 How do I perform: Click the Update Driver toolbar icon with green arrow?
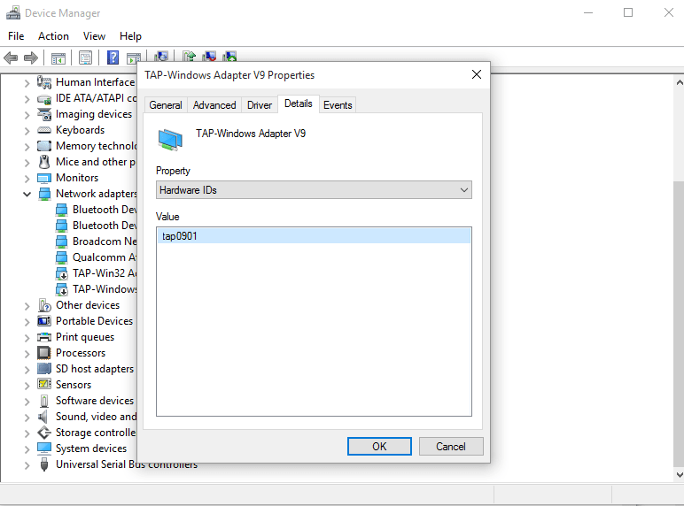pyautogui.click(x=189, y=57)
